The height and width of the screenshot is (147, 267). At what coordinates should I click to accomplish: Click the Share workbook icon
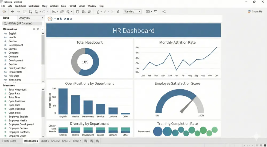click(164, 11)
